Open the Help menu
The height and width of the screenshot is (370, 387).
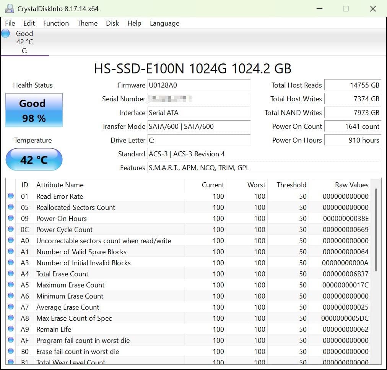point(134,23)
